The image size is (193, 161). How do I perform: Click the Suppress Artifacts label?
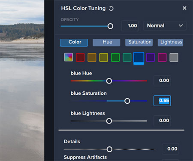point(85,157)
